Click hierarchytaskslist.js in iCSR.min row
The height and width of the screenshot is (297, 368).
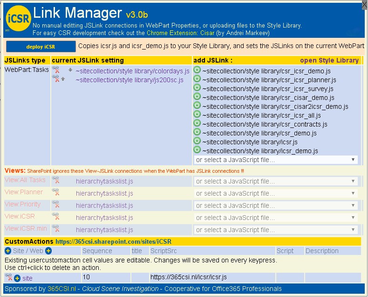[x=104, y=230]
